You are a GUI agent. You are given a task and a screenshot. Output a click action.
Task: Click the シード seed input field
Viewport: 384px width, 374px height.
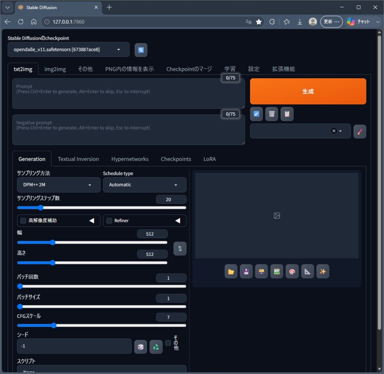(74, 346)
